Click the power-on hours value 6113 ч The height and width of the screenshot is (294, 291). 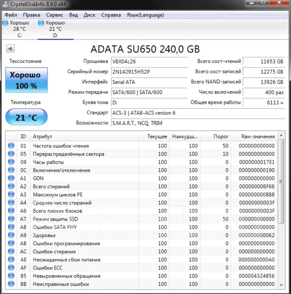click(x=264, y=102)
